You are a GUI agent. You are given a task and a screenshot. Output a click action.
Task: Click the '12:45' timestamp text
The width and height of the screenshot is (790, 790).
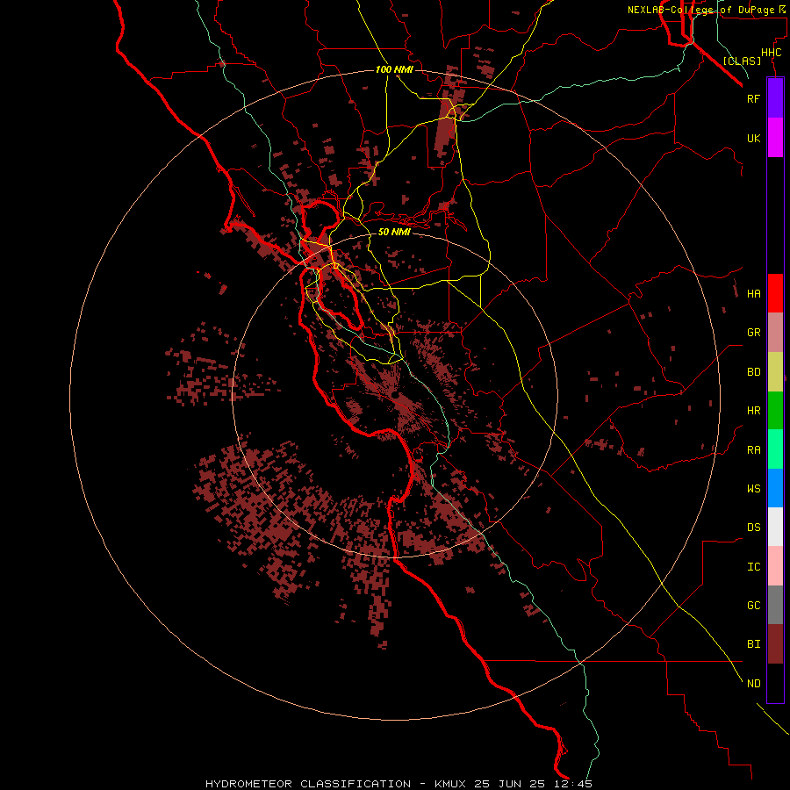click(x=574, y=784)
